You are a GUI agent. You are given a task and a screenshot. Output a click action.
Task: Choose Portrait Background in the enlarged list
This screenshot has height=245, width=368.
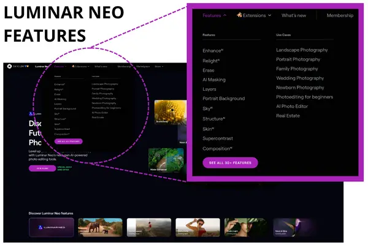[x=224, y=99]
